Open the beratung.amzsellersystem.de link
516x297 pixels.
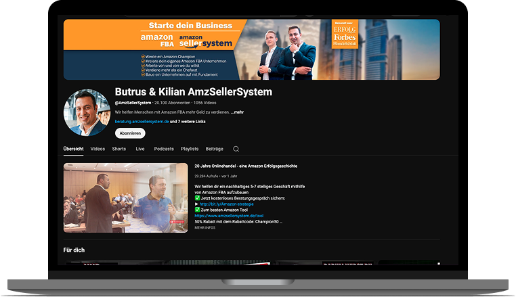click(141, 121)
